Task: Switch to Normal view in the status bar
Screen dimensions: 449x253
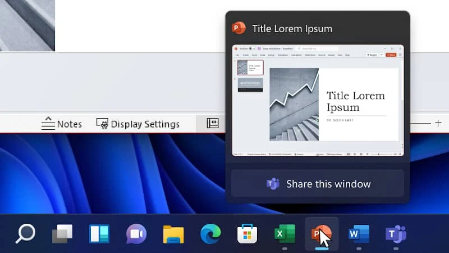Action: [213, 123]
